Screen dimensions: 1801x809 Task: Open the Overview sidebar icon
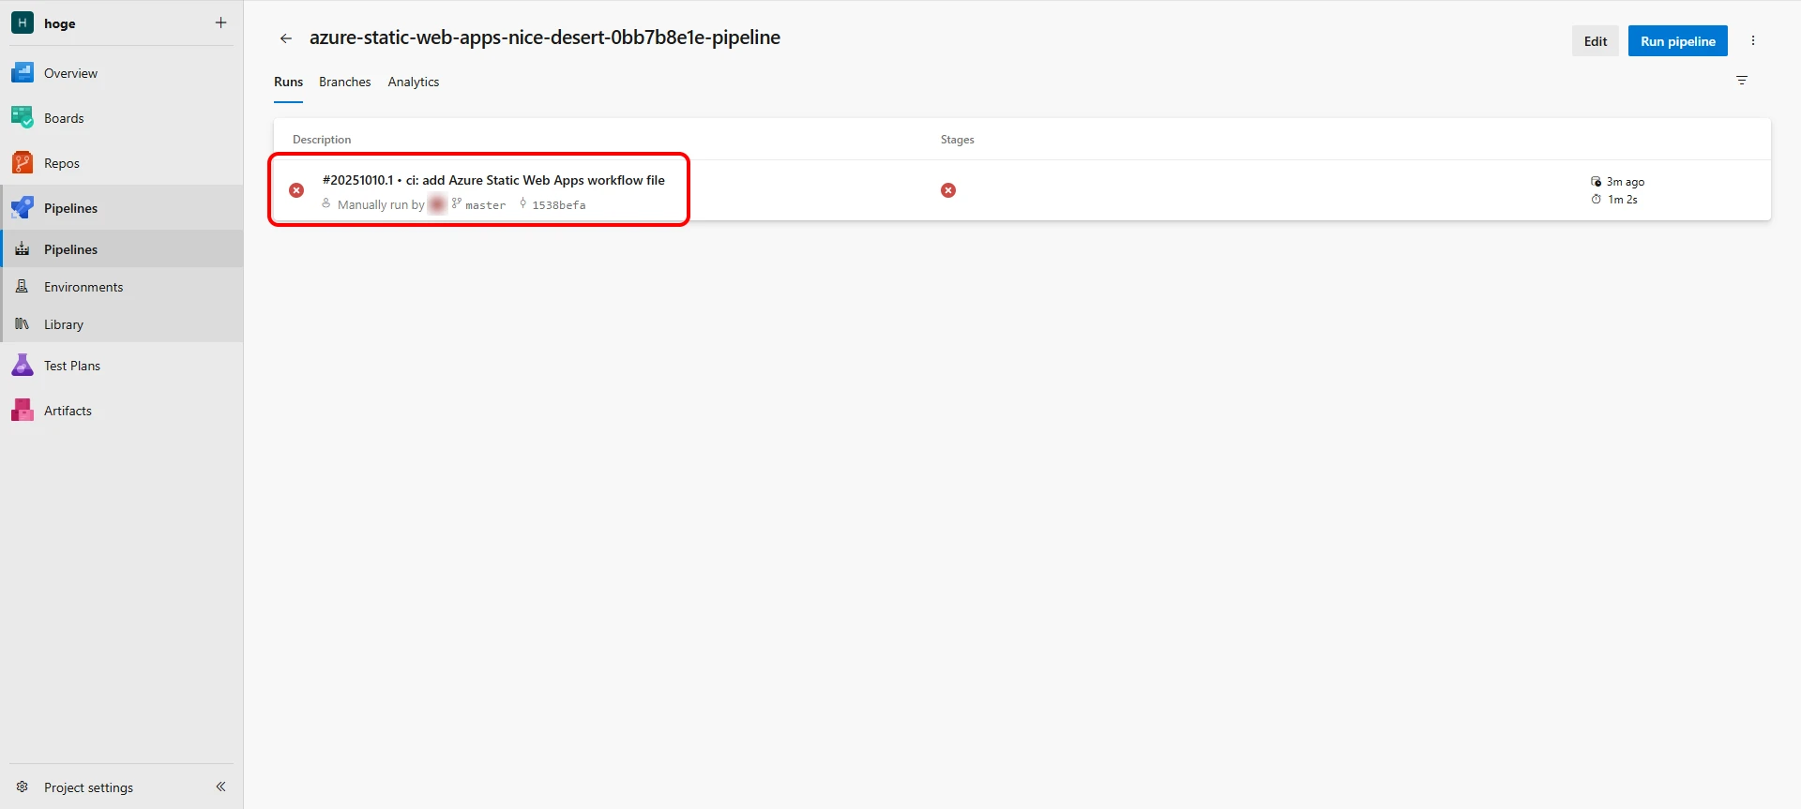[23, 73]
